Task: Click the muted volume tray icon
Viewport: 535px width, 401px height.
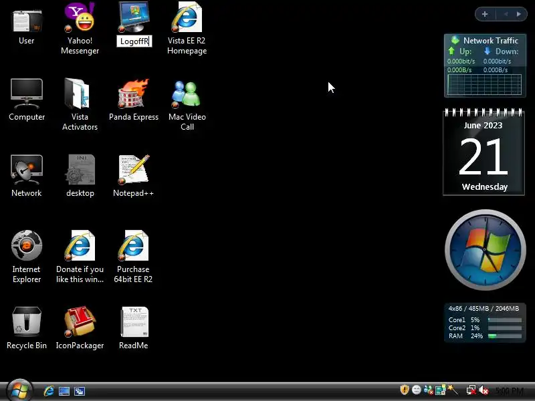Action: [x=484, y=390]
